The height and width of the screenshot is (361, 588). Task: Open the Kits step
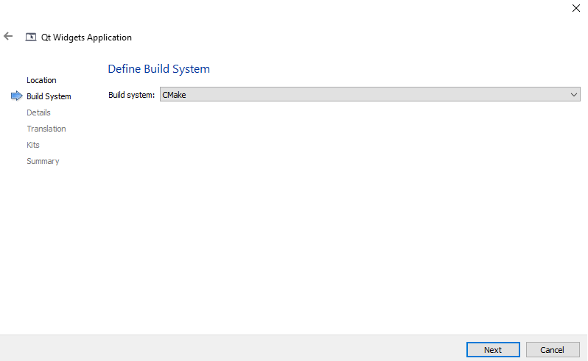pyautogui.click(x=33, y=145)
